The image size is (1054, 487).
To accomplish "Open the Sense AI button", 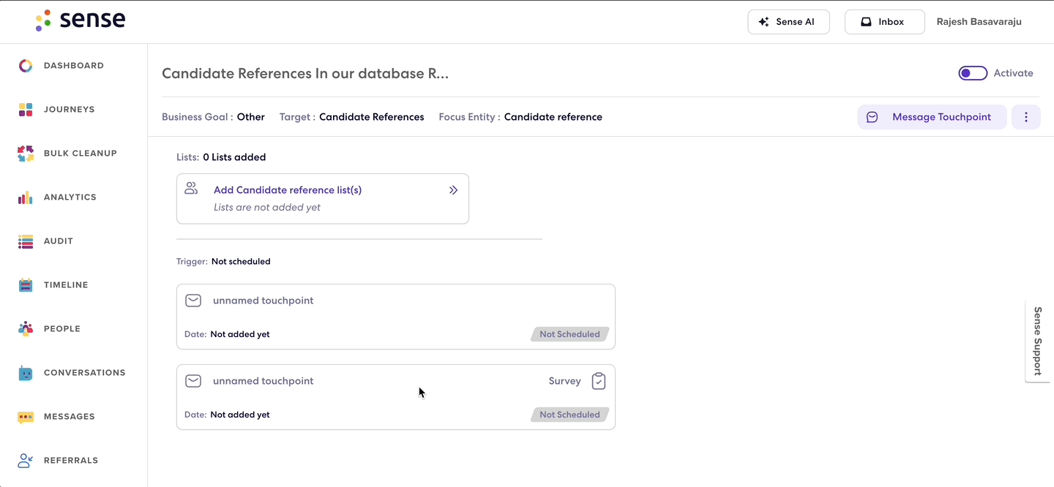I will point(788,22).
